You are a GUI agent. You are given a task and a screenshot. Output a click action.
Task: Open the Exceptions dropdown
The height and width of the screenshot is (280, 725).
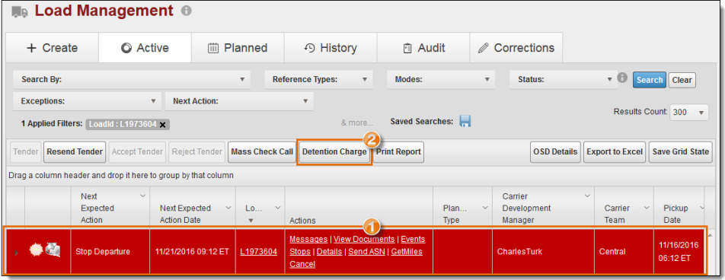pyautogui.click(x=88, y=101)
